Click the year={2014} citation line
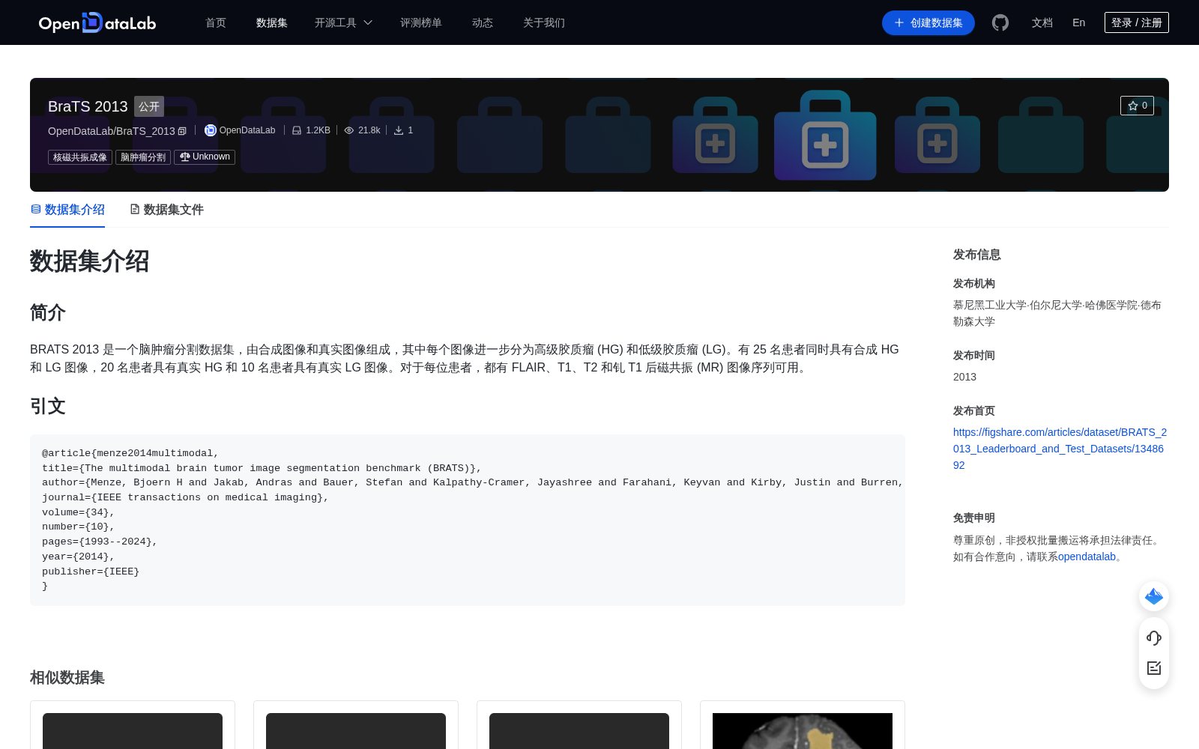 click(x=79, y=557)
